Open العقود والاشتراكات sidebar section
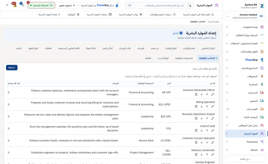Viewport: 268px width, 164px height. (x=245, y=52)
